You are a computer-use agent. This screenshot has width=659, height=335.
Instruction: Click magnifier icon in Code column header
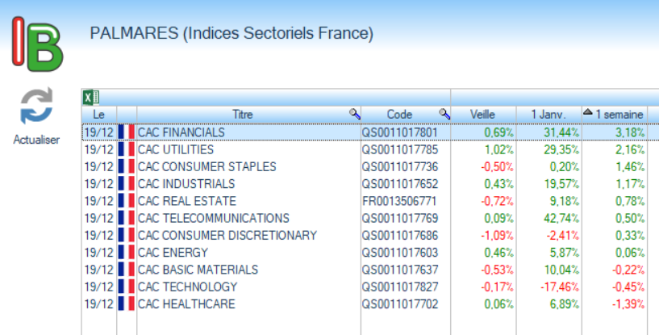point(444,115)
